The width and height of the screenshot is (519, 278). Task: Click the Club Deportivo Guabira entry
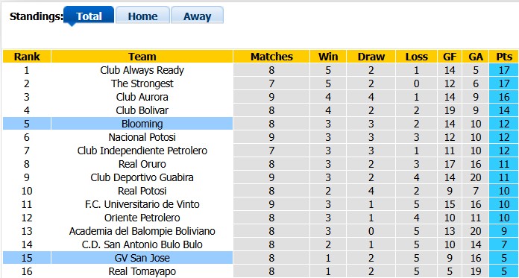coord(142,177)
